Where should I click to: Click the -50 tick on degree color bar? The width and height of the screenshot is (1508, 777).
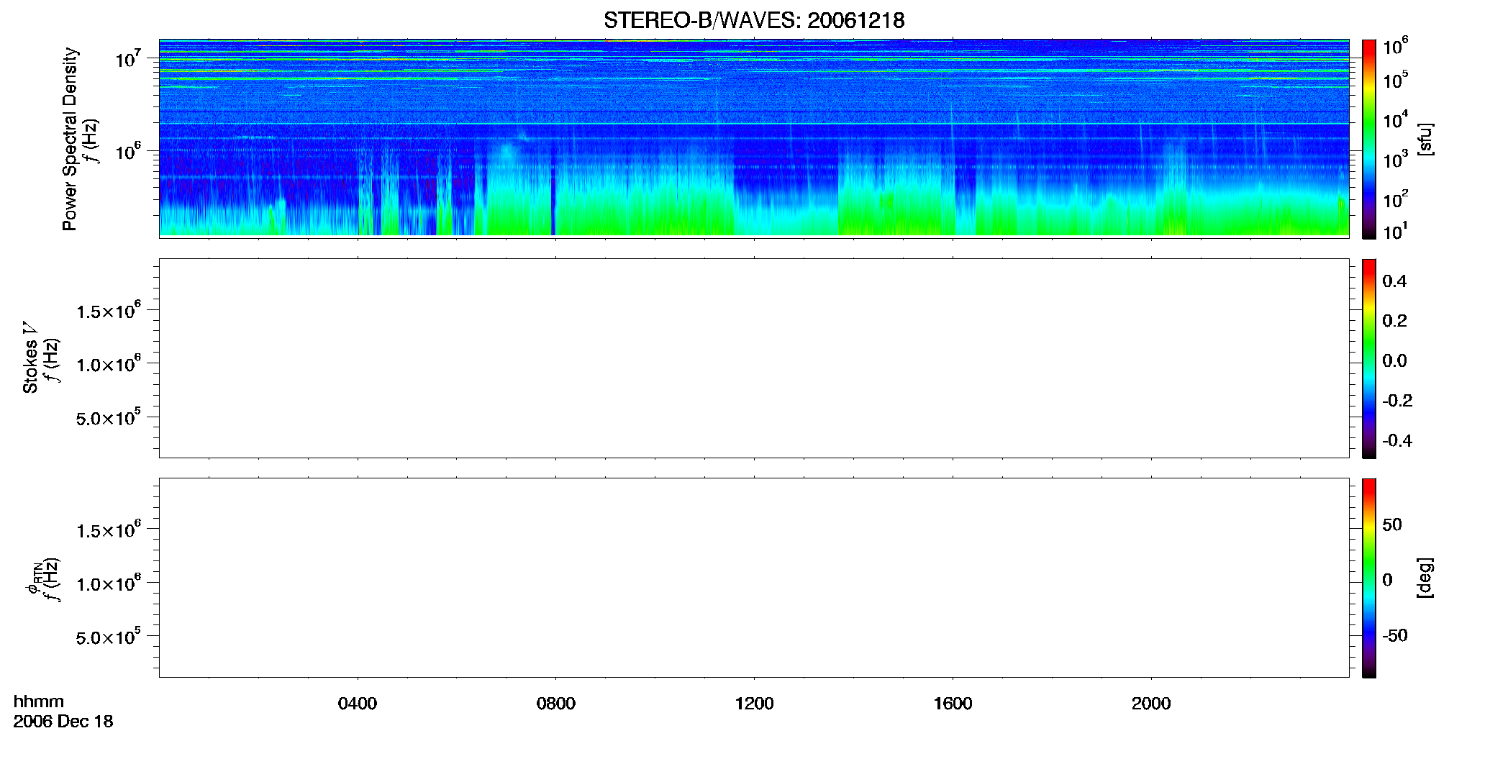pos(1395,636)
